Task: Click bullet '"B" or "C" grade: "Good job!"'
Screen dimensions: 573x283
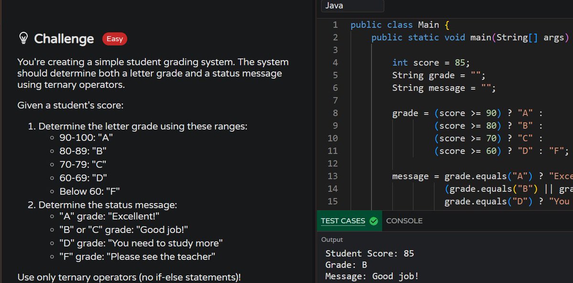Action: click(x=124, y=230)
